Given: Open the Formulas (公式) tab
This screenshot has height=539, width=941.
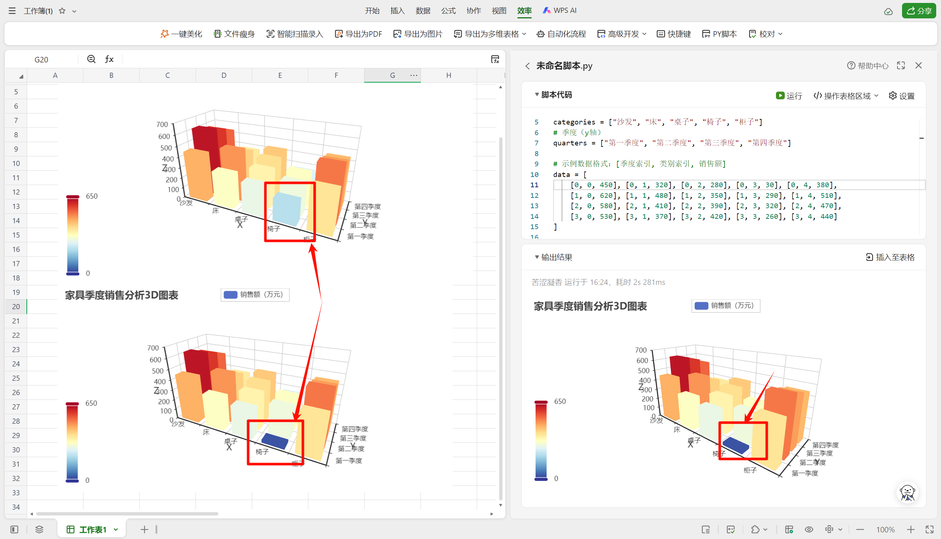Looking at the screenshot, I should tap(448, 11).
